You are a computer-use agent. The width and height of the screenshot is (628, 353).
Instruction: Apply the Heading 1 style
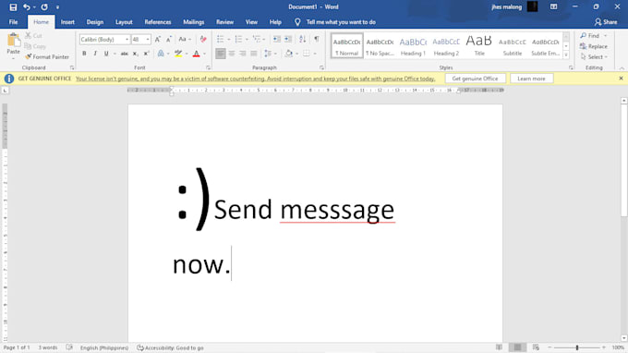pyautogui.click(x=413, y=46)
